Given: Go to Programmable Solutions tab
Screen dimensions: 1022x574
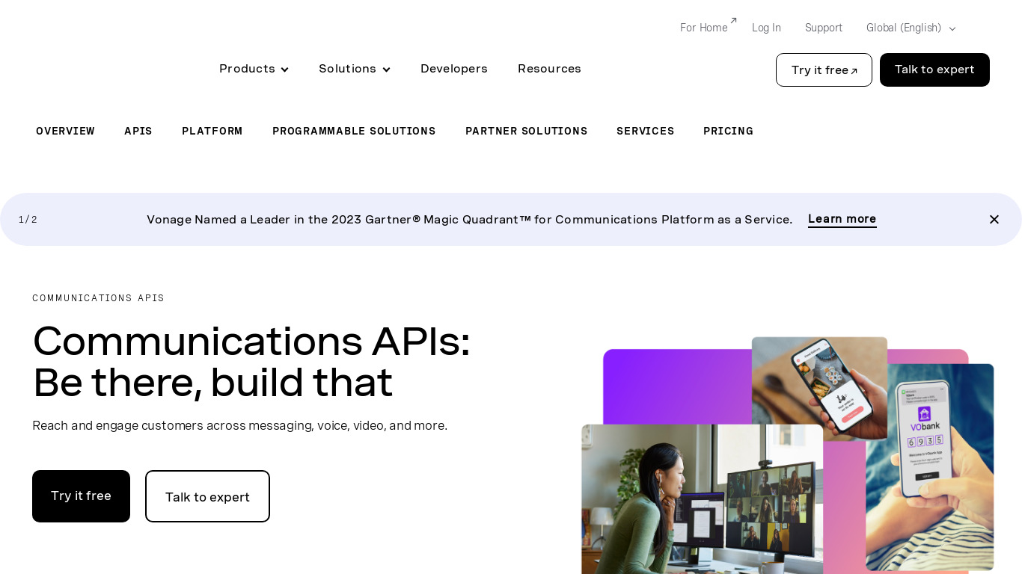Looking at the screenshot, I should click(x=354, y=131).
